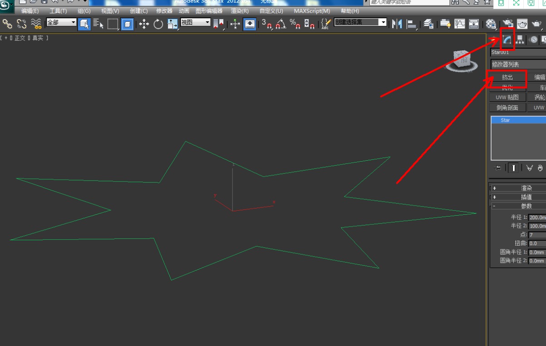Image resolution: width=546 pixels, height=346 pixels.
Task: Open the Schematic View
Action: point(474,24)
